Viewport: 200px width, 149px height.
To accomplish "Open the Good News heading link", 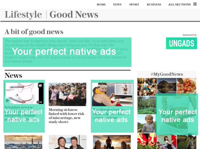I will (74, 14).
